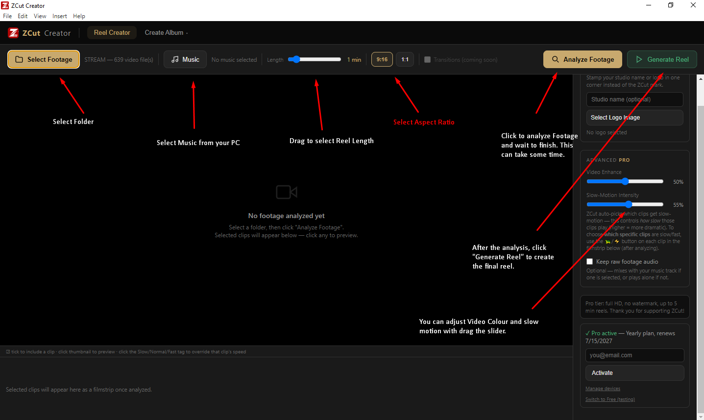Toggle the Transitions checkbox

[x=427, y=59]
